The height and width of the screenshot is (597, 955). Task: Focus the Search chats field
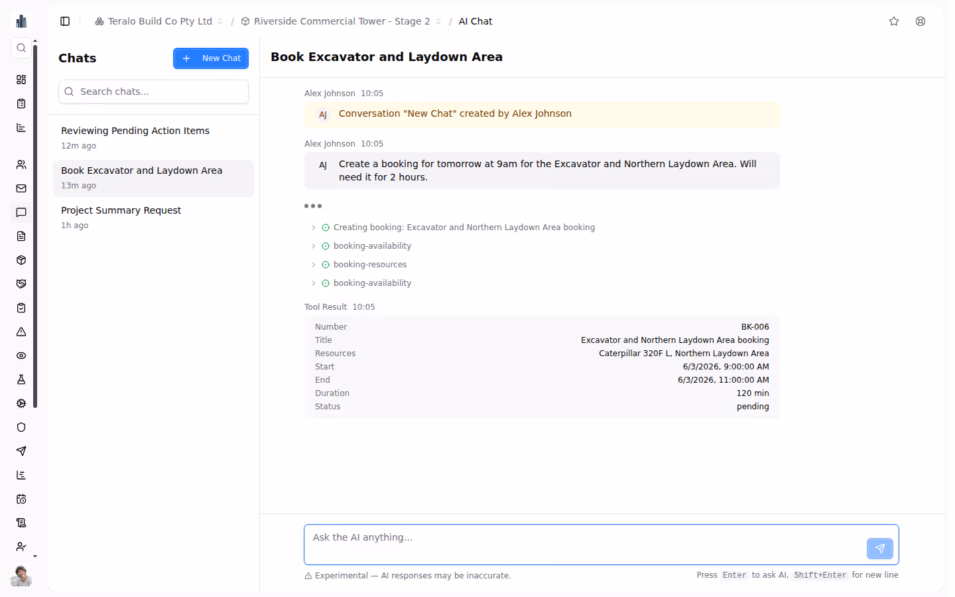coord(153,92)
